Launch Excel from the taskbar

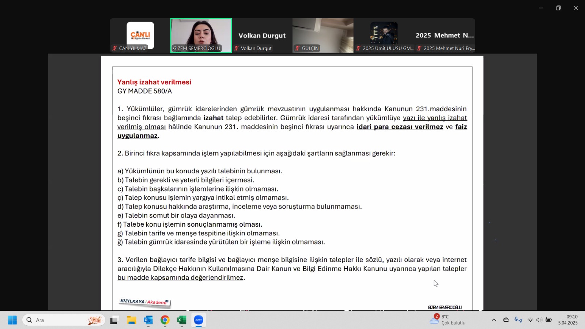point(182,320)
